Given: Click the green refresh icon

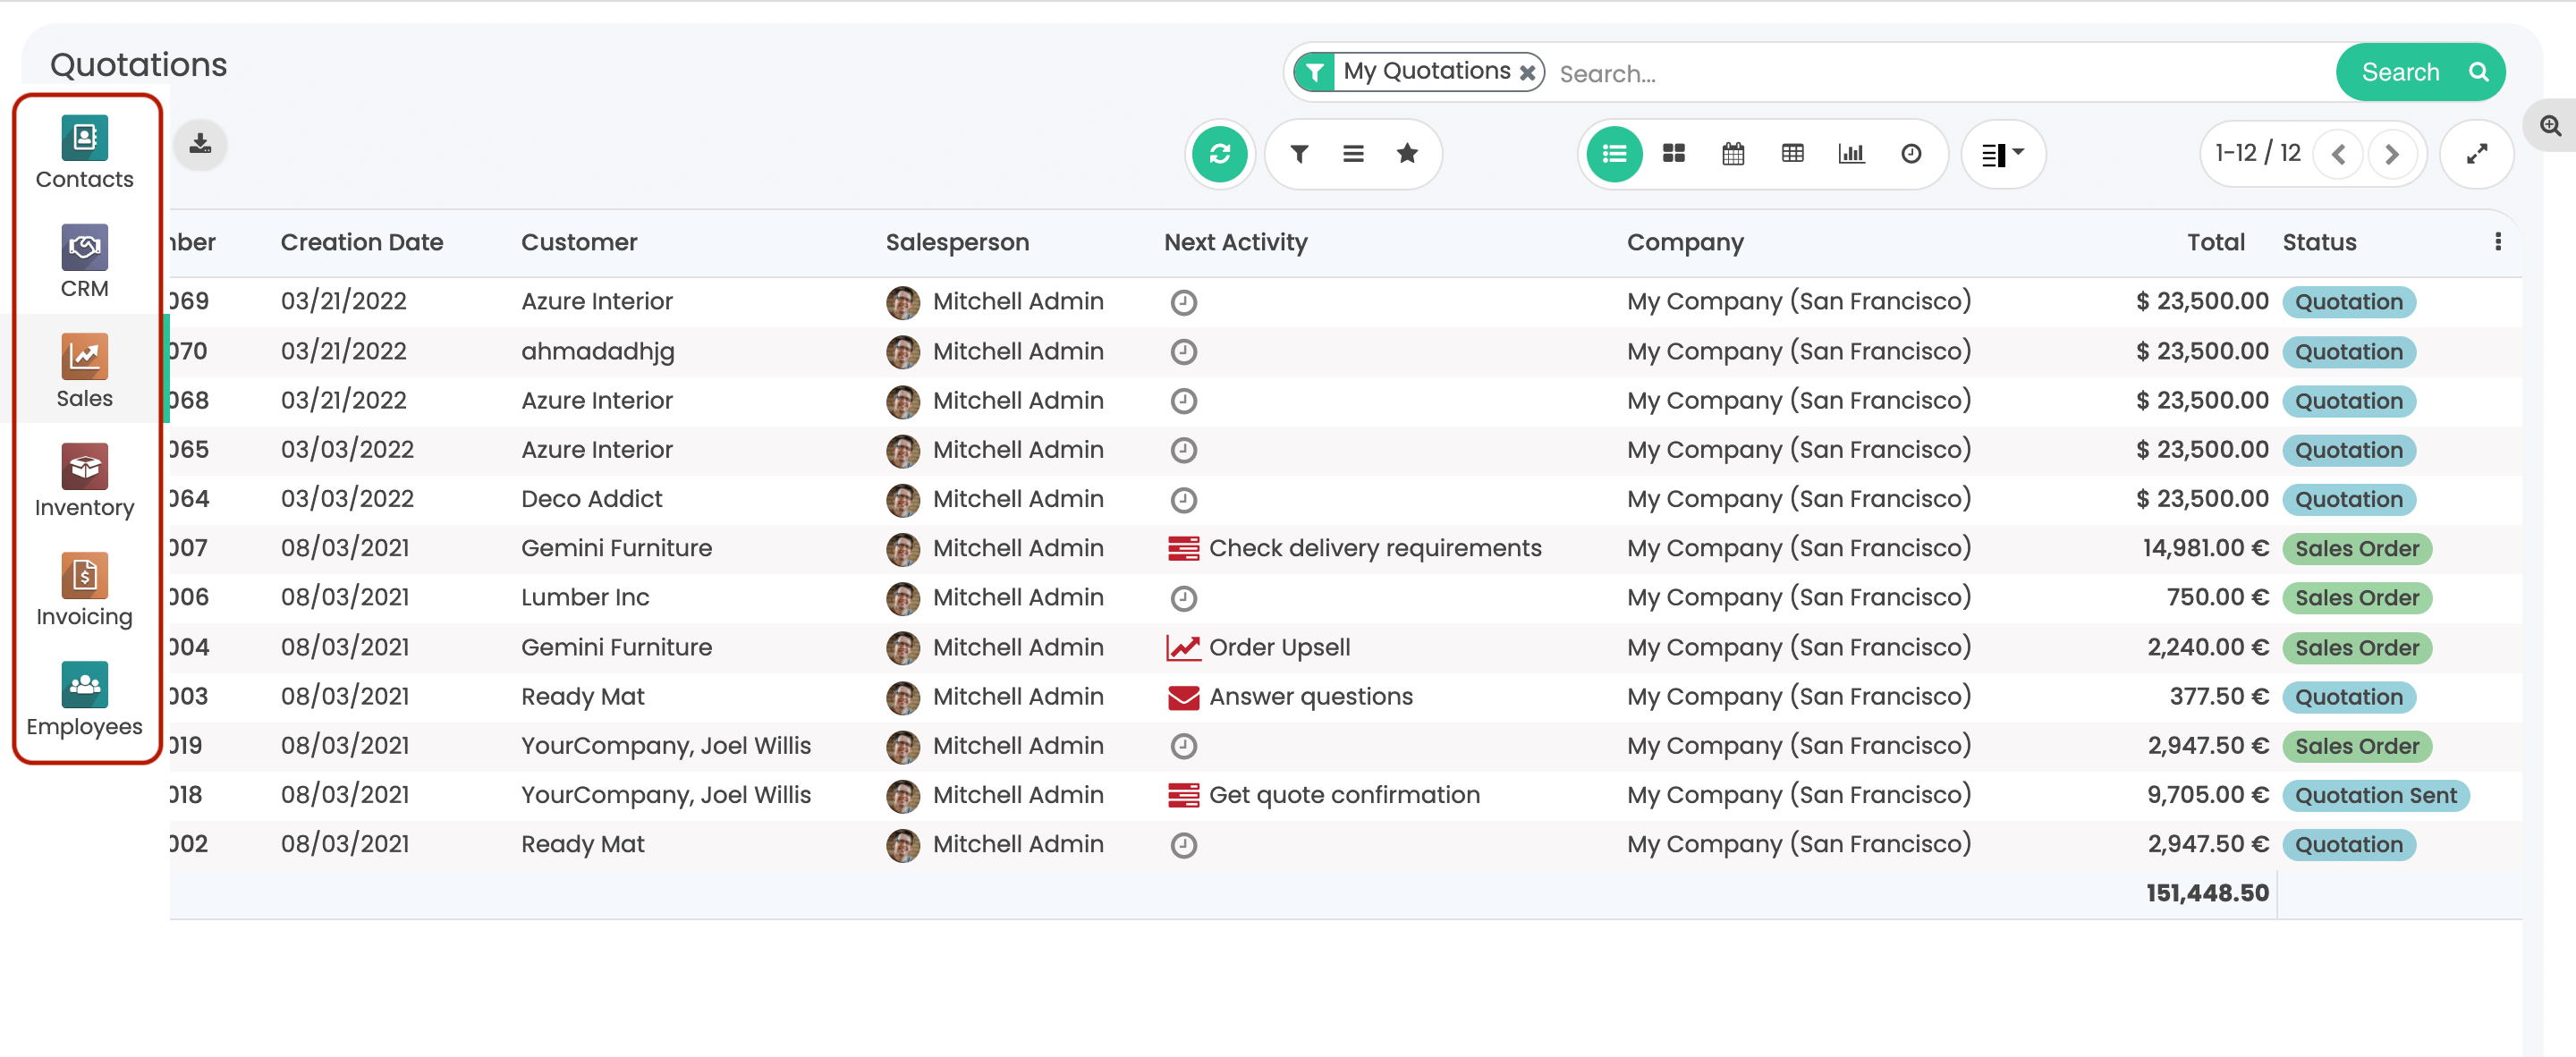Looking at the screenshot, I should [1219, 154].
